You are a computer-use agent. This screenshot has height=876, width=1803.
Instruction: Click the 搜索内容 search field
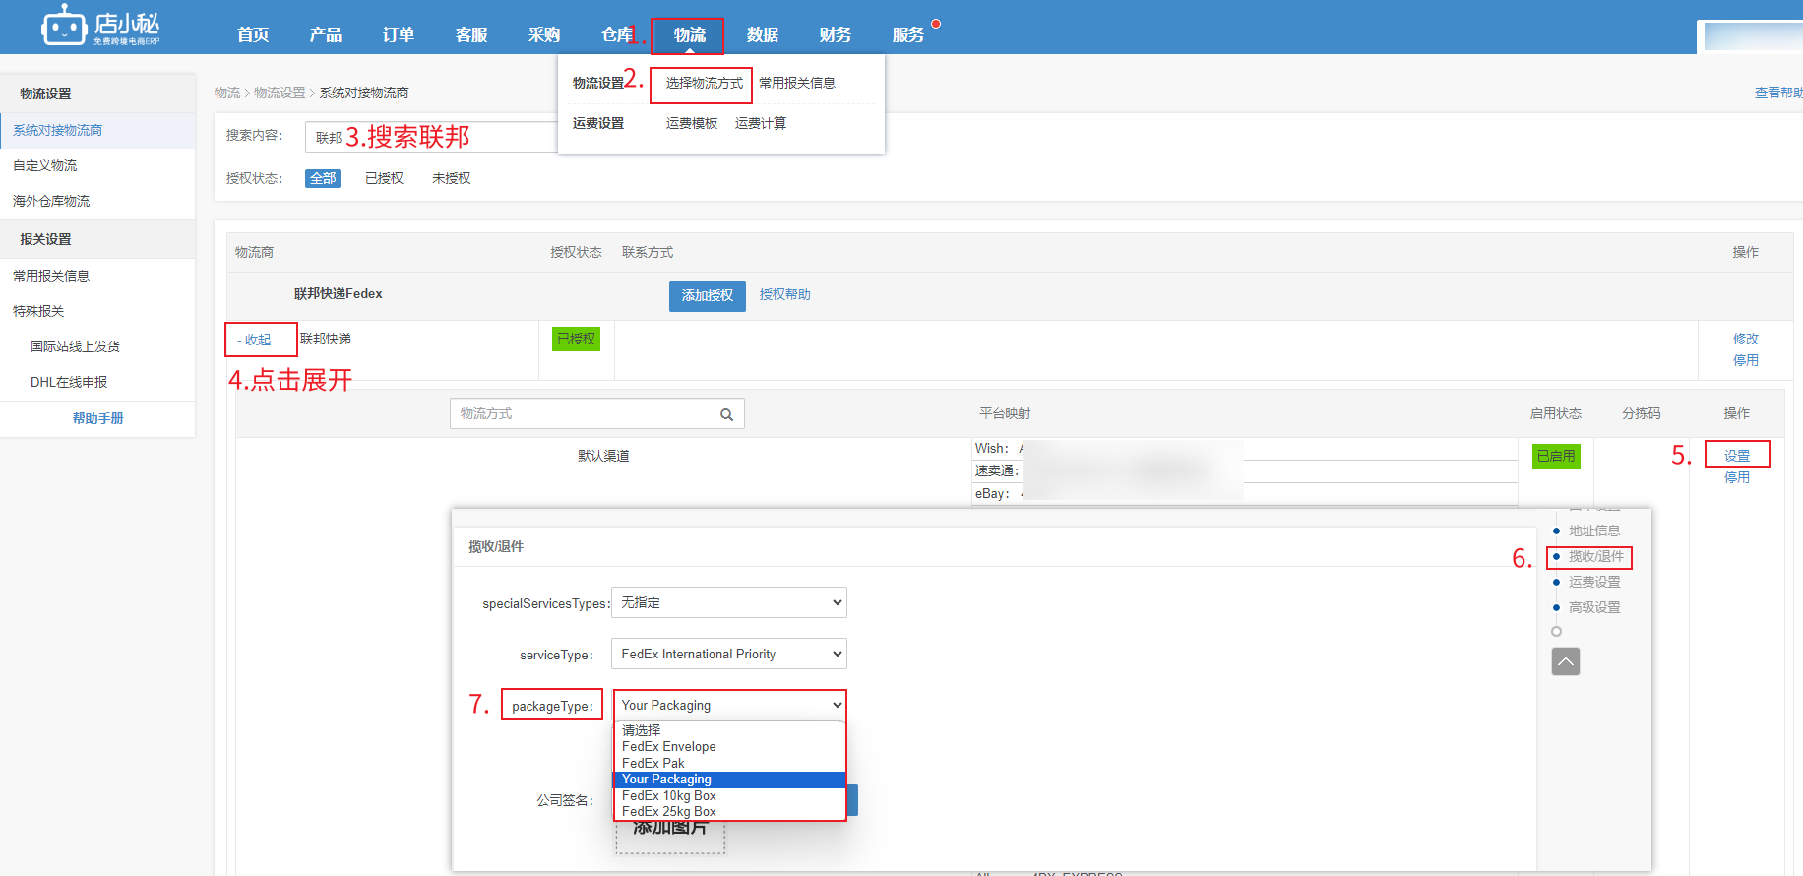(x=431, y=137)
